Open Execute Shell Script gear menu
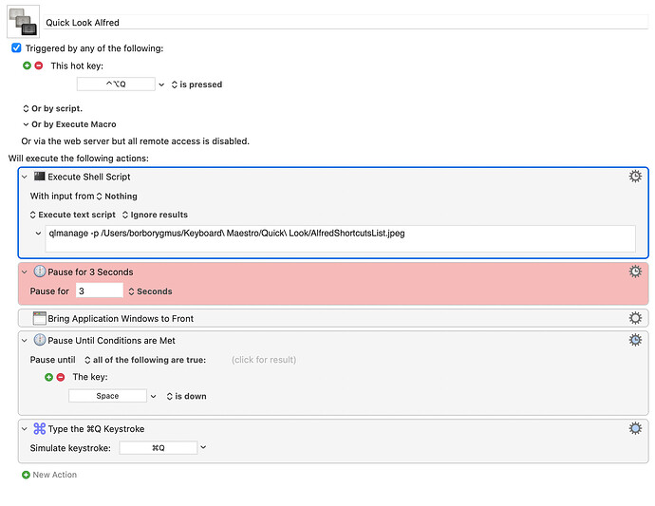 635,177
